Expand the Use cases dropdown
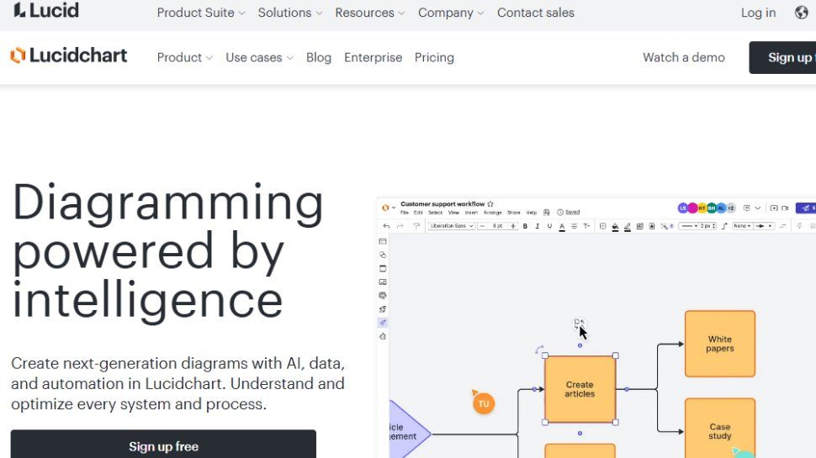 tap(259, 57)
